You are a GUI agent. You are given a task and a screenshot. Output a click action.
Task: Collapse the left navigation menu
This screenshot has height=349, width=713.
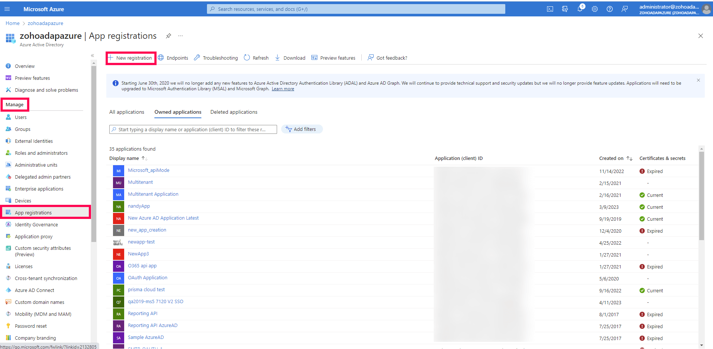tap(92, 56)
